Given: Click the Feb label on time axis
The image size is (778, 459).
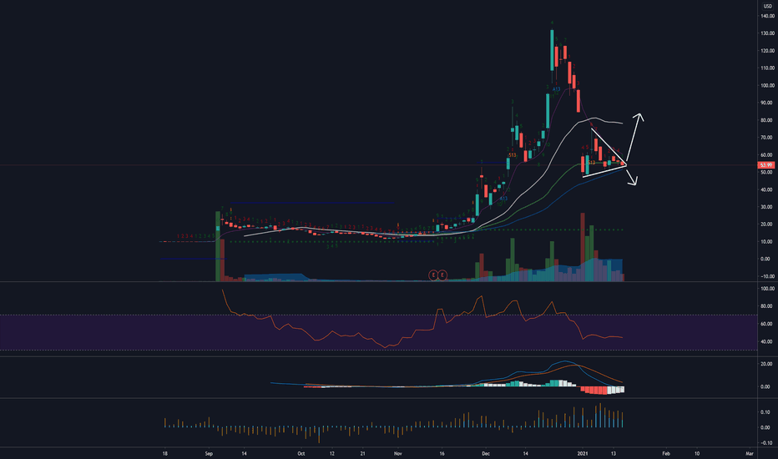Looking at the screenshot, I should point(666,453).
